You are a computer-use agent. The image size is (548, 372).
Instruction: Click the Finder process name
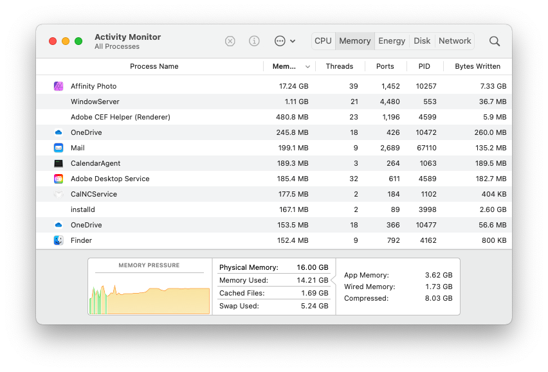(81, 240)
